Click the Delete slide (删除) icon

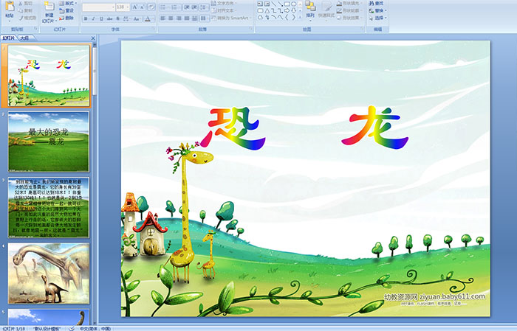(68, 18)
